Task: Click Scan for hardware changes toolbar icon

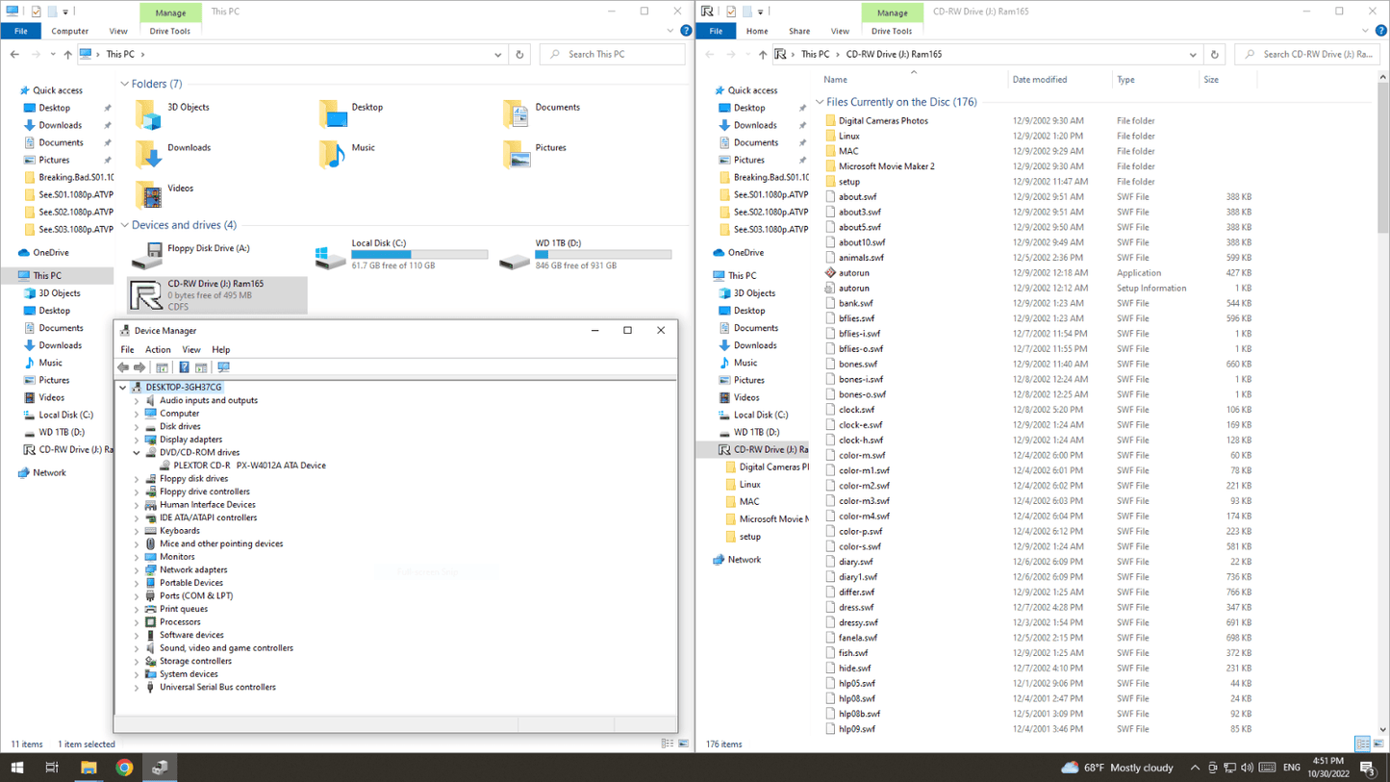Action: pyautogui.click(x=224, y=367)
